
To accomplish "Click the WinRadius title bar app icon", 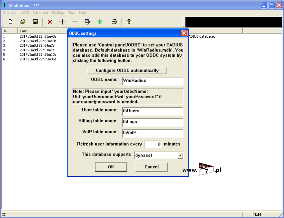I will 4,5.
